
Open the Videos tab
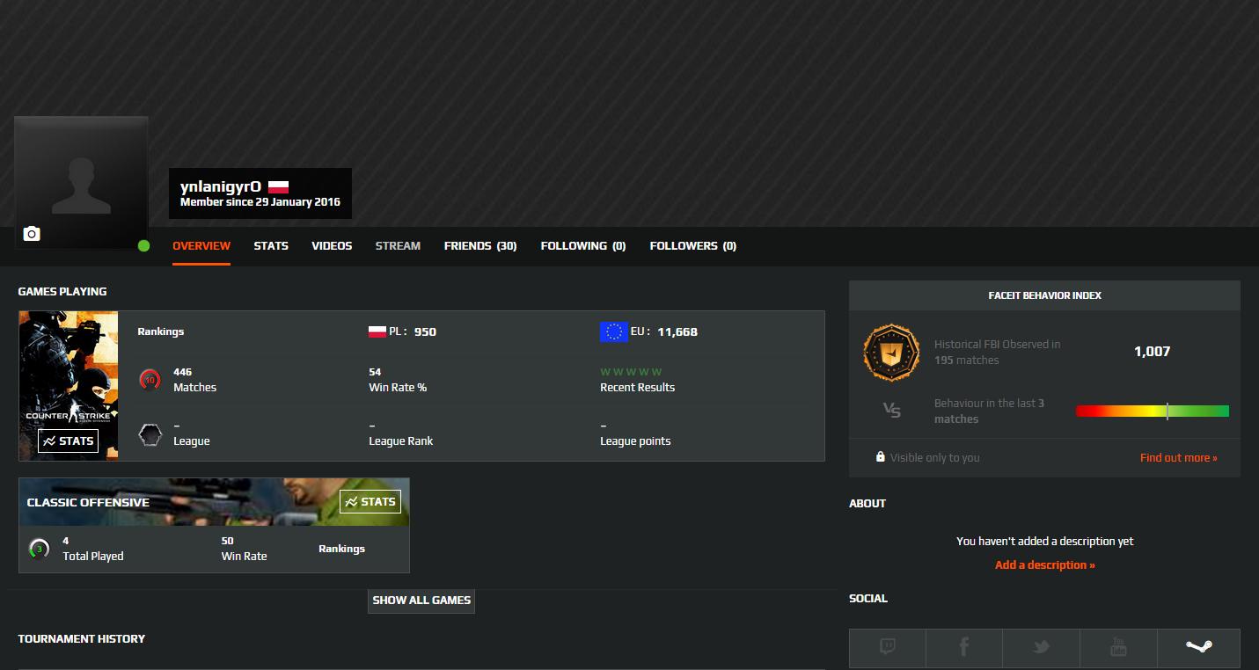pos(332,246)
